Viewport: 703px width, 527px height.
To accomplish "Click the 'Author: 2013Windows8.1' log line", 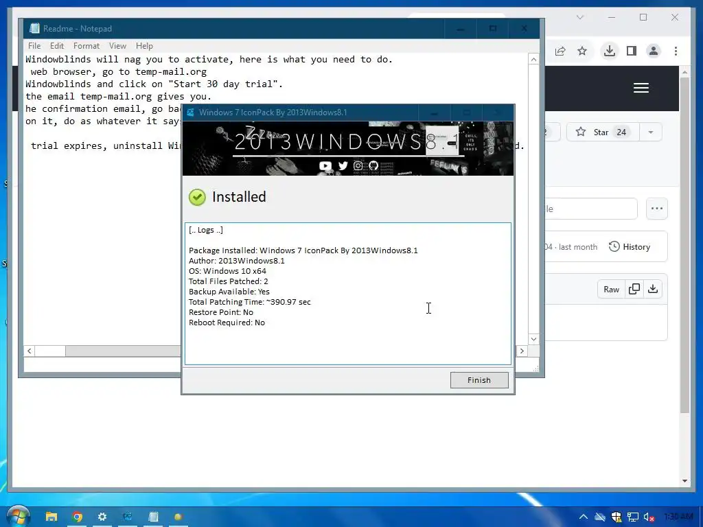I will (x=237, y=261).
